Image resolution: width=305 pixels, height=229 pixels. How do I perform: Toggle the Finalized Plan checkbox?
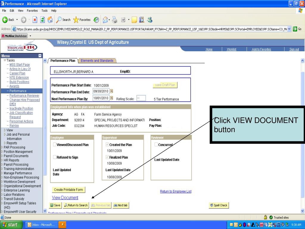[x=107, y=157]
